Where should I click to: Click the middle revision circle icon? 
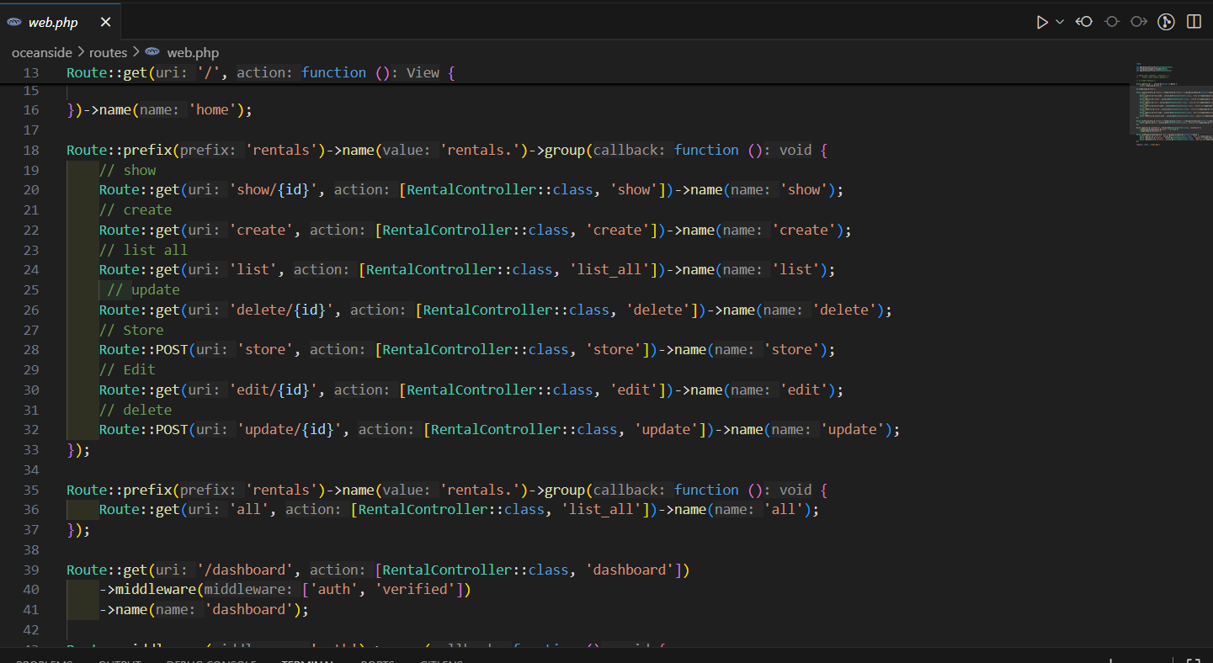pyautogui.click(x=1111, y=22)
